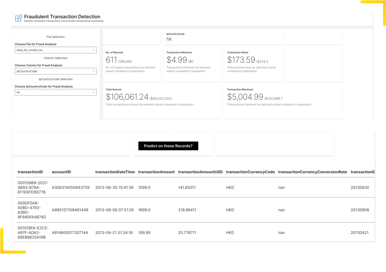The image size is (386, 272).
Task: Open the file dropdown showing data_for_model.csv
Action: coord(56,50)
